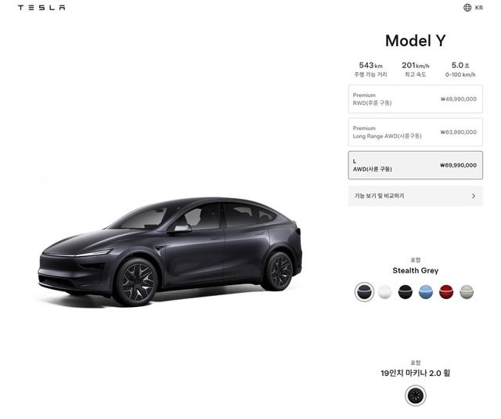This screenshot has width=501, height=419.
Task: Choose the black paint swatch
Action: click(x=405, y=292)
